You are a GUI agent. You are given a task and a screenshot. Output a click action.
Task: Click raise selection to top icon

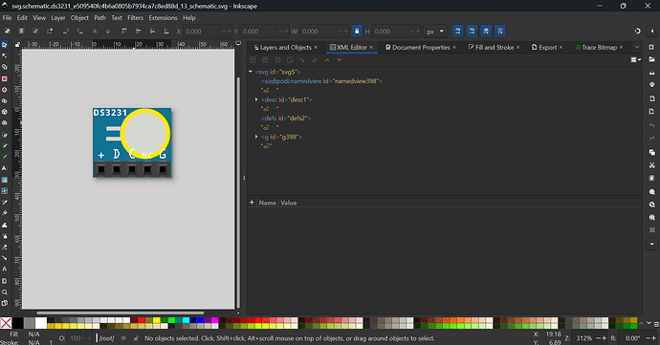(x=124, y=32)
